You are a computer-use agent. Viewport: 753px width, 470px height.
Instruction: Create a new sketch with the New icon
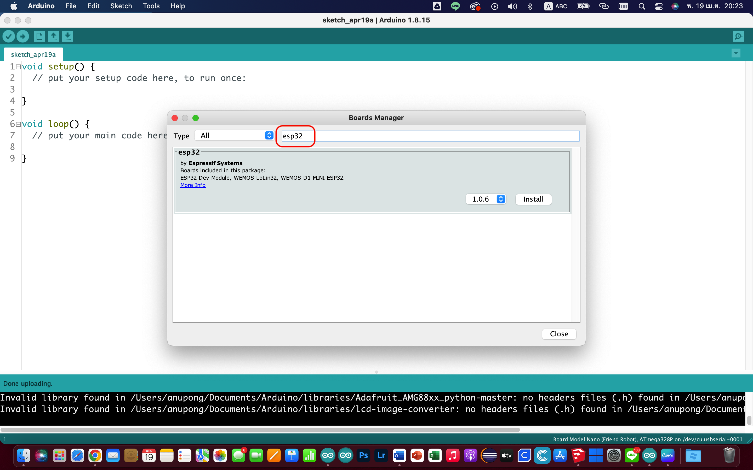39,36
